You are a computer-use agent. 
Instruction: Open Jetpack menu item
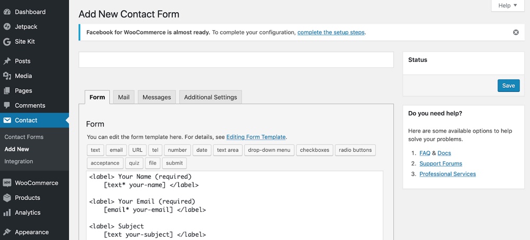point(34,26)
